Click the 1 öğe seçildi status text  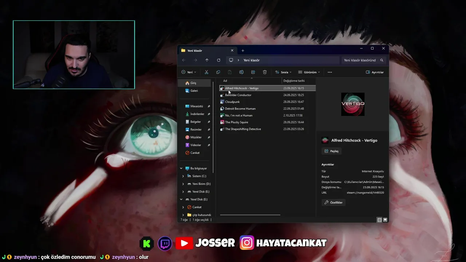201,220
